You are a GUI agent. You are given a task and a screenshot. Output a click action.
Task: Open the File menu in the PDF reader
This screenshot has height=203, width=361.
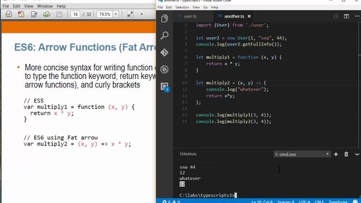6,6
